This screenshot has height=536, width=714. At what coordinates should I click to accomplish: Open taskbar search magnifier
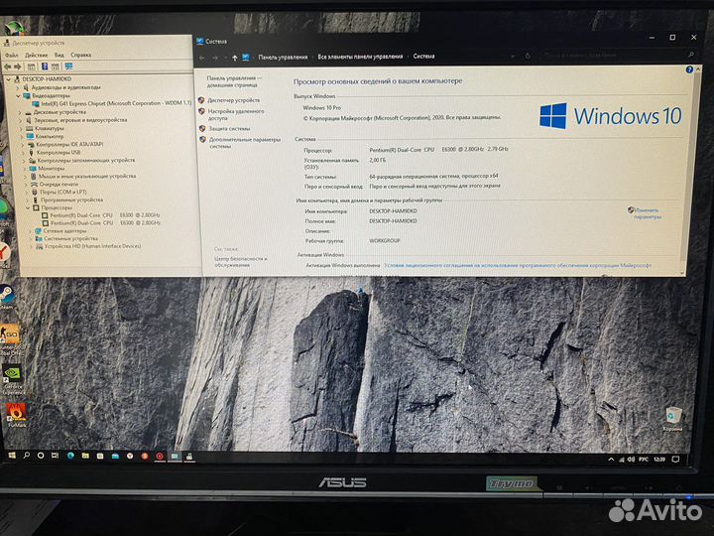27,455
